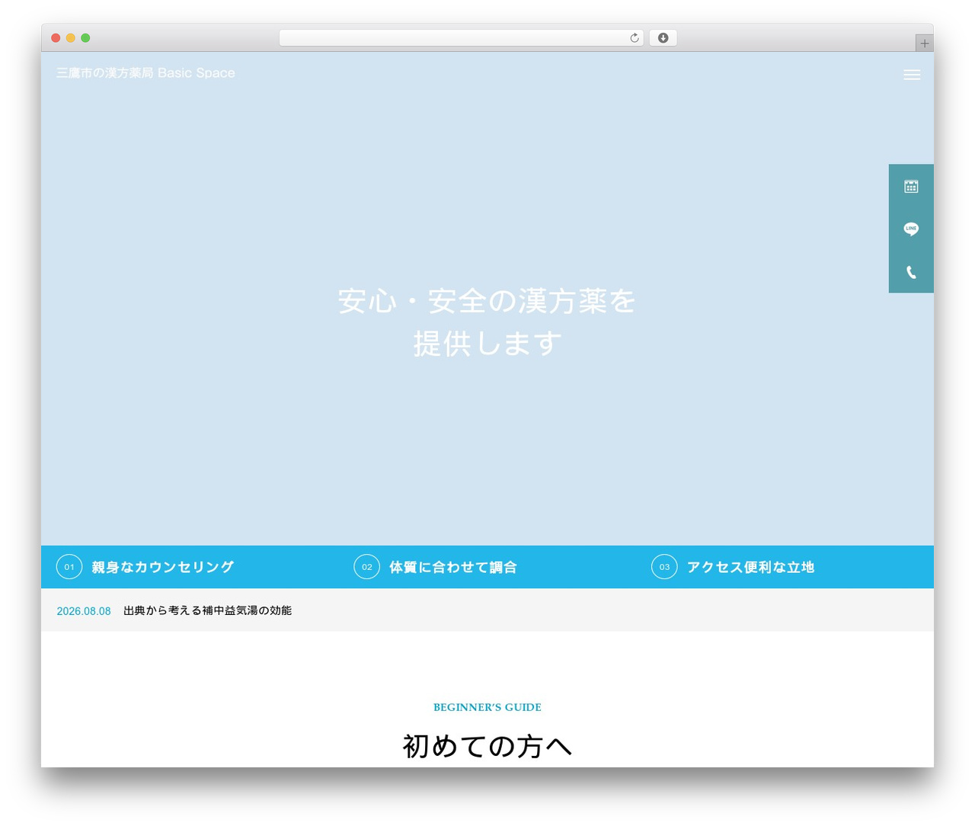Click the news date 2026.08.08
The height and width of the screenshot is (826, 975).
point(84,611)
